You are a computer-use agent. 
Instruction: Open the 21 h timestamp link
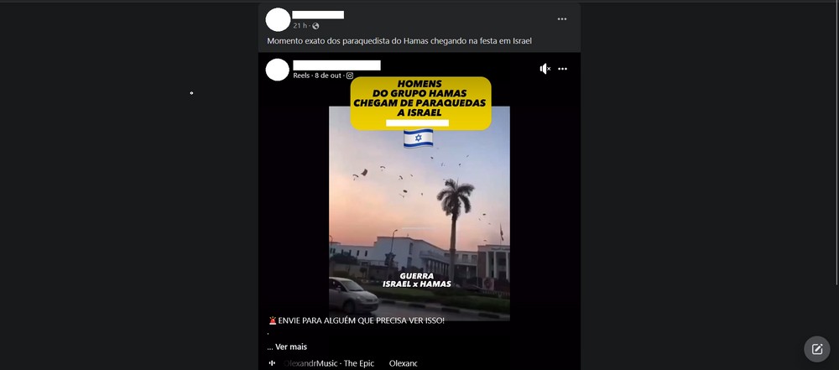click(300, 26)
